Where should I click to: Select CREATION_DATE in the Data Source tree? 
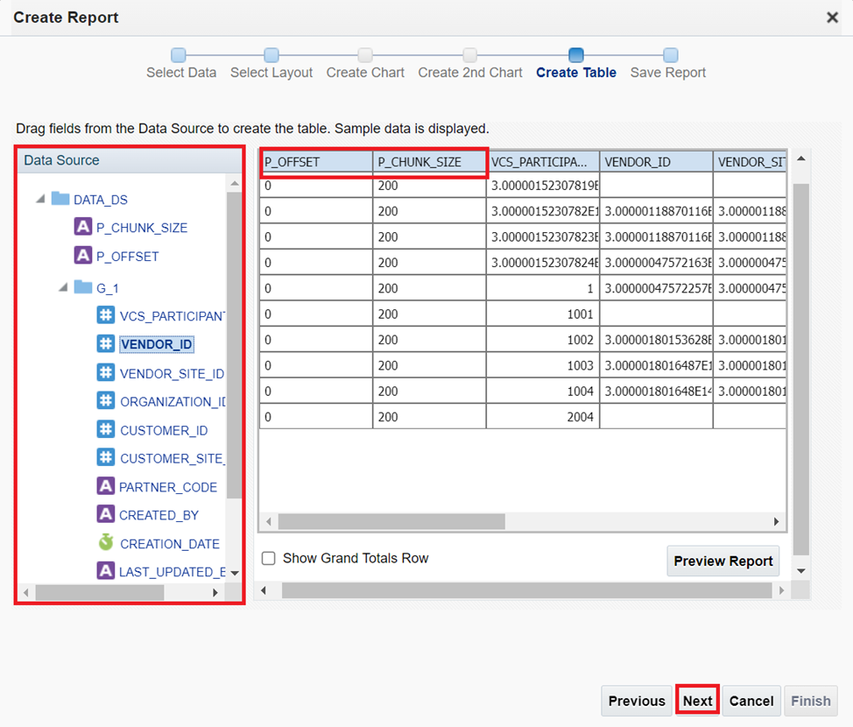170,544
